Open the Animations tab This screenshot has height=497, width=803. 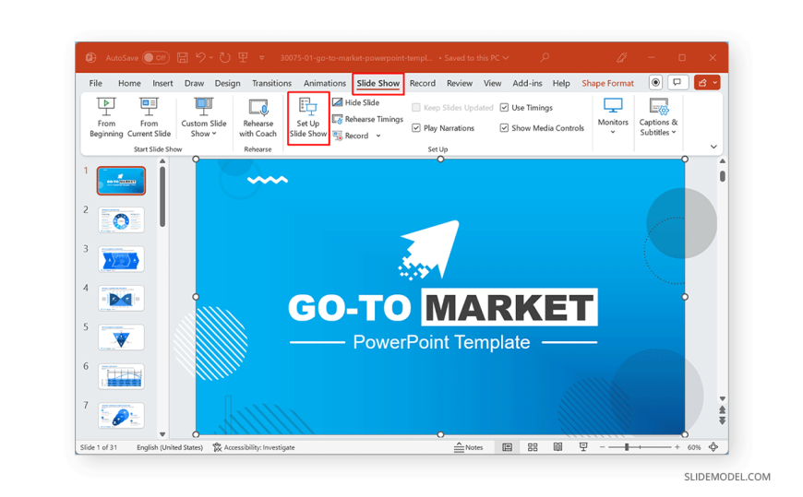[325, 83]
